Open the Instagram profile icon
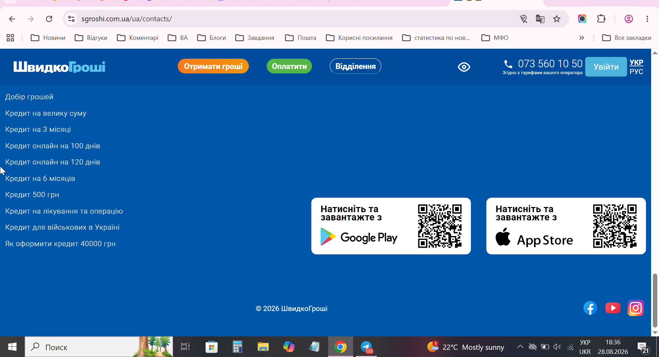 coord(635,308)
